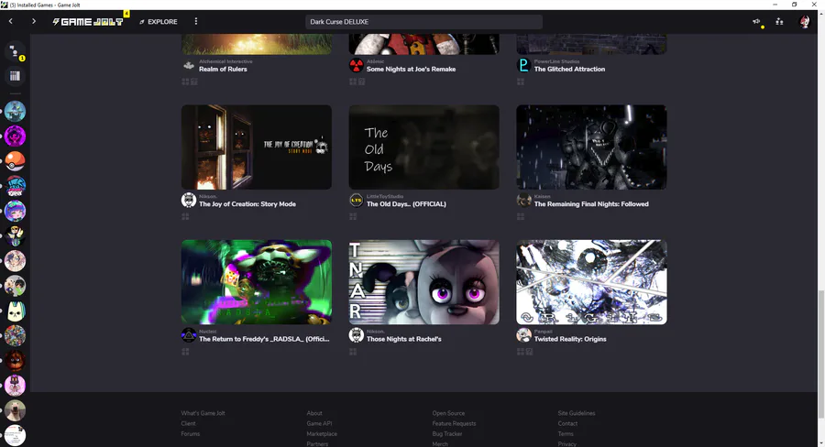The image size is (825, 447).
Task: Open the Open Source footer link
Action: 449,413
